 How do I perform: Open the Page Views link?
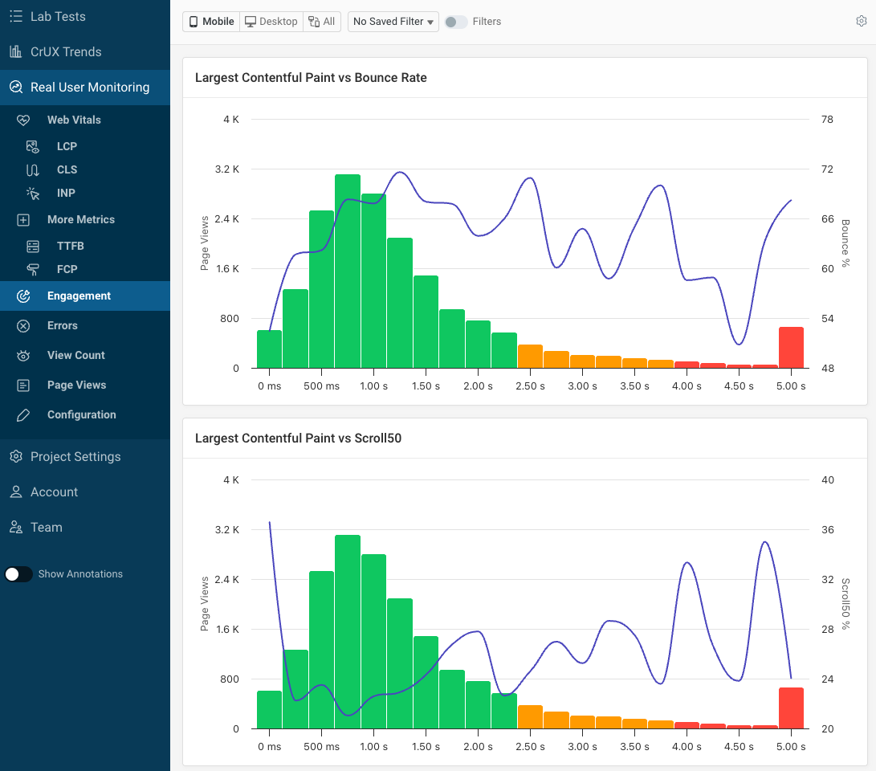pos(76,385)
